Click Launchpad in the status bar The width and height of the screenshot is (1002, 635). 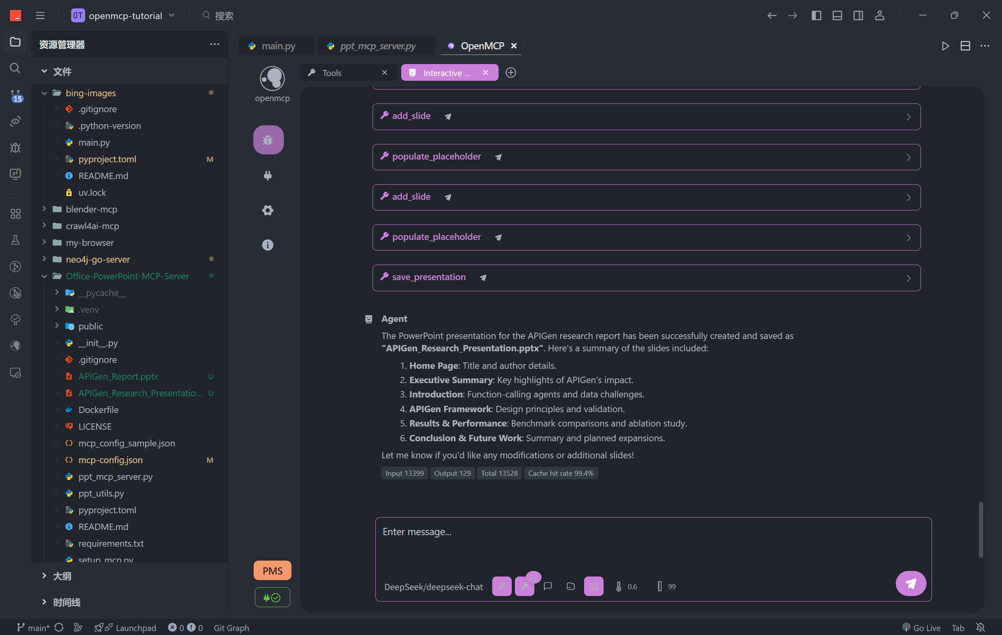click(x=125, y=627)
